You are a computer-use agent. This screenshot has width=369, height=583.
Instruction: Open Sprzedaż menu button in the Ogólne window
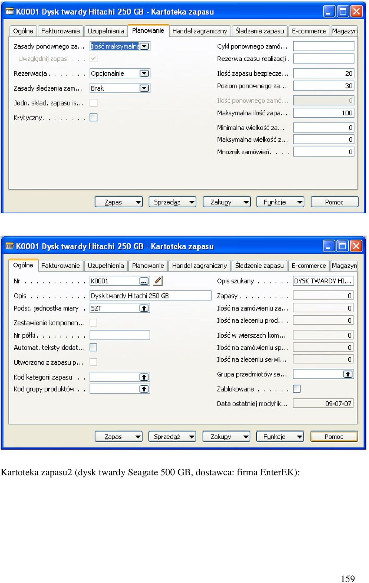[x=173, y=436]
